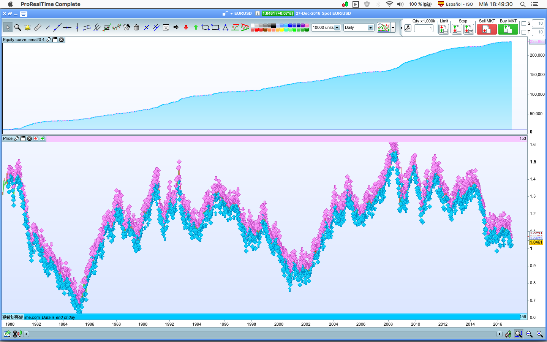The height and width of the screenshot is (342, 547).
Task: Open ProRealTime Complete application menu
Action: point(51,4)
